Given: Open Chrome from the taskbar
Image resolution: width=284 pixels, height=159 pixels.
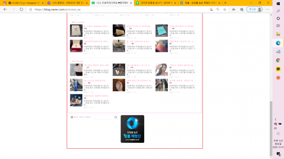Looking at the screenshot, I should (x=278, y=60).
